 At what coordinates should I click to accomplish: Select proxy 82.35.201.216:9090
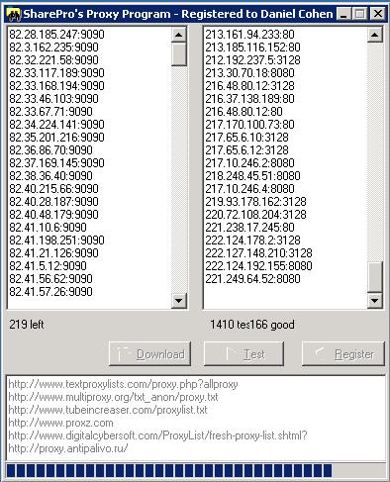tap(56, 138)
